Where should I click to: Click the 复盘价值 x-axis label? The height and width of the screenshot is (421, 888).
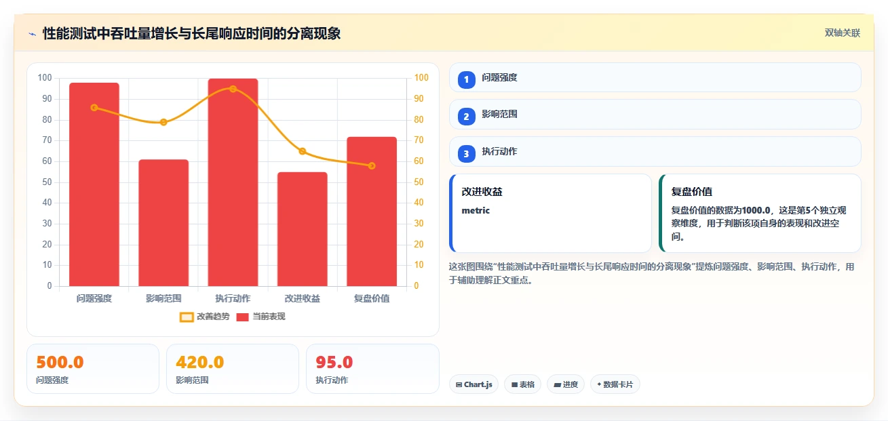372,298
